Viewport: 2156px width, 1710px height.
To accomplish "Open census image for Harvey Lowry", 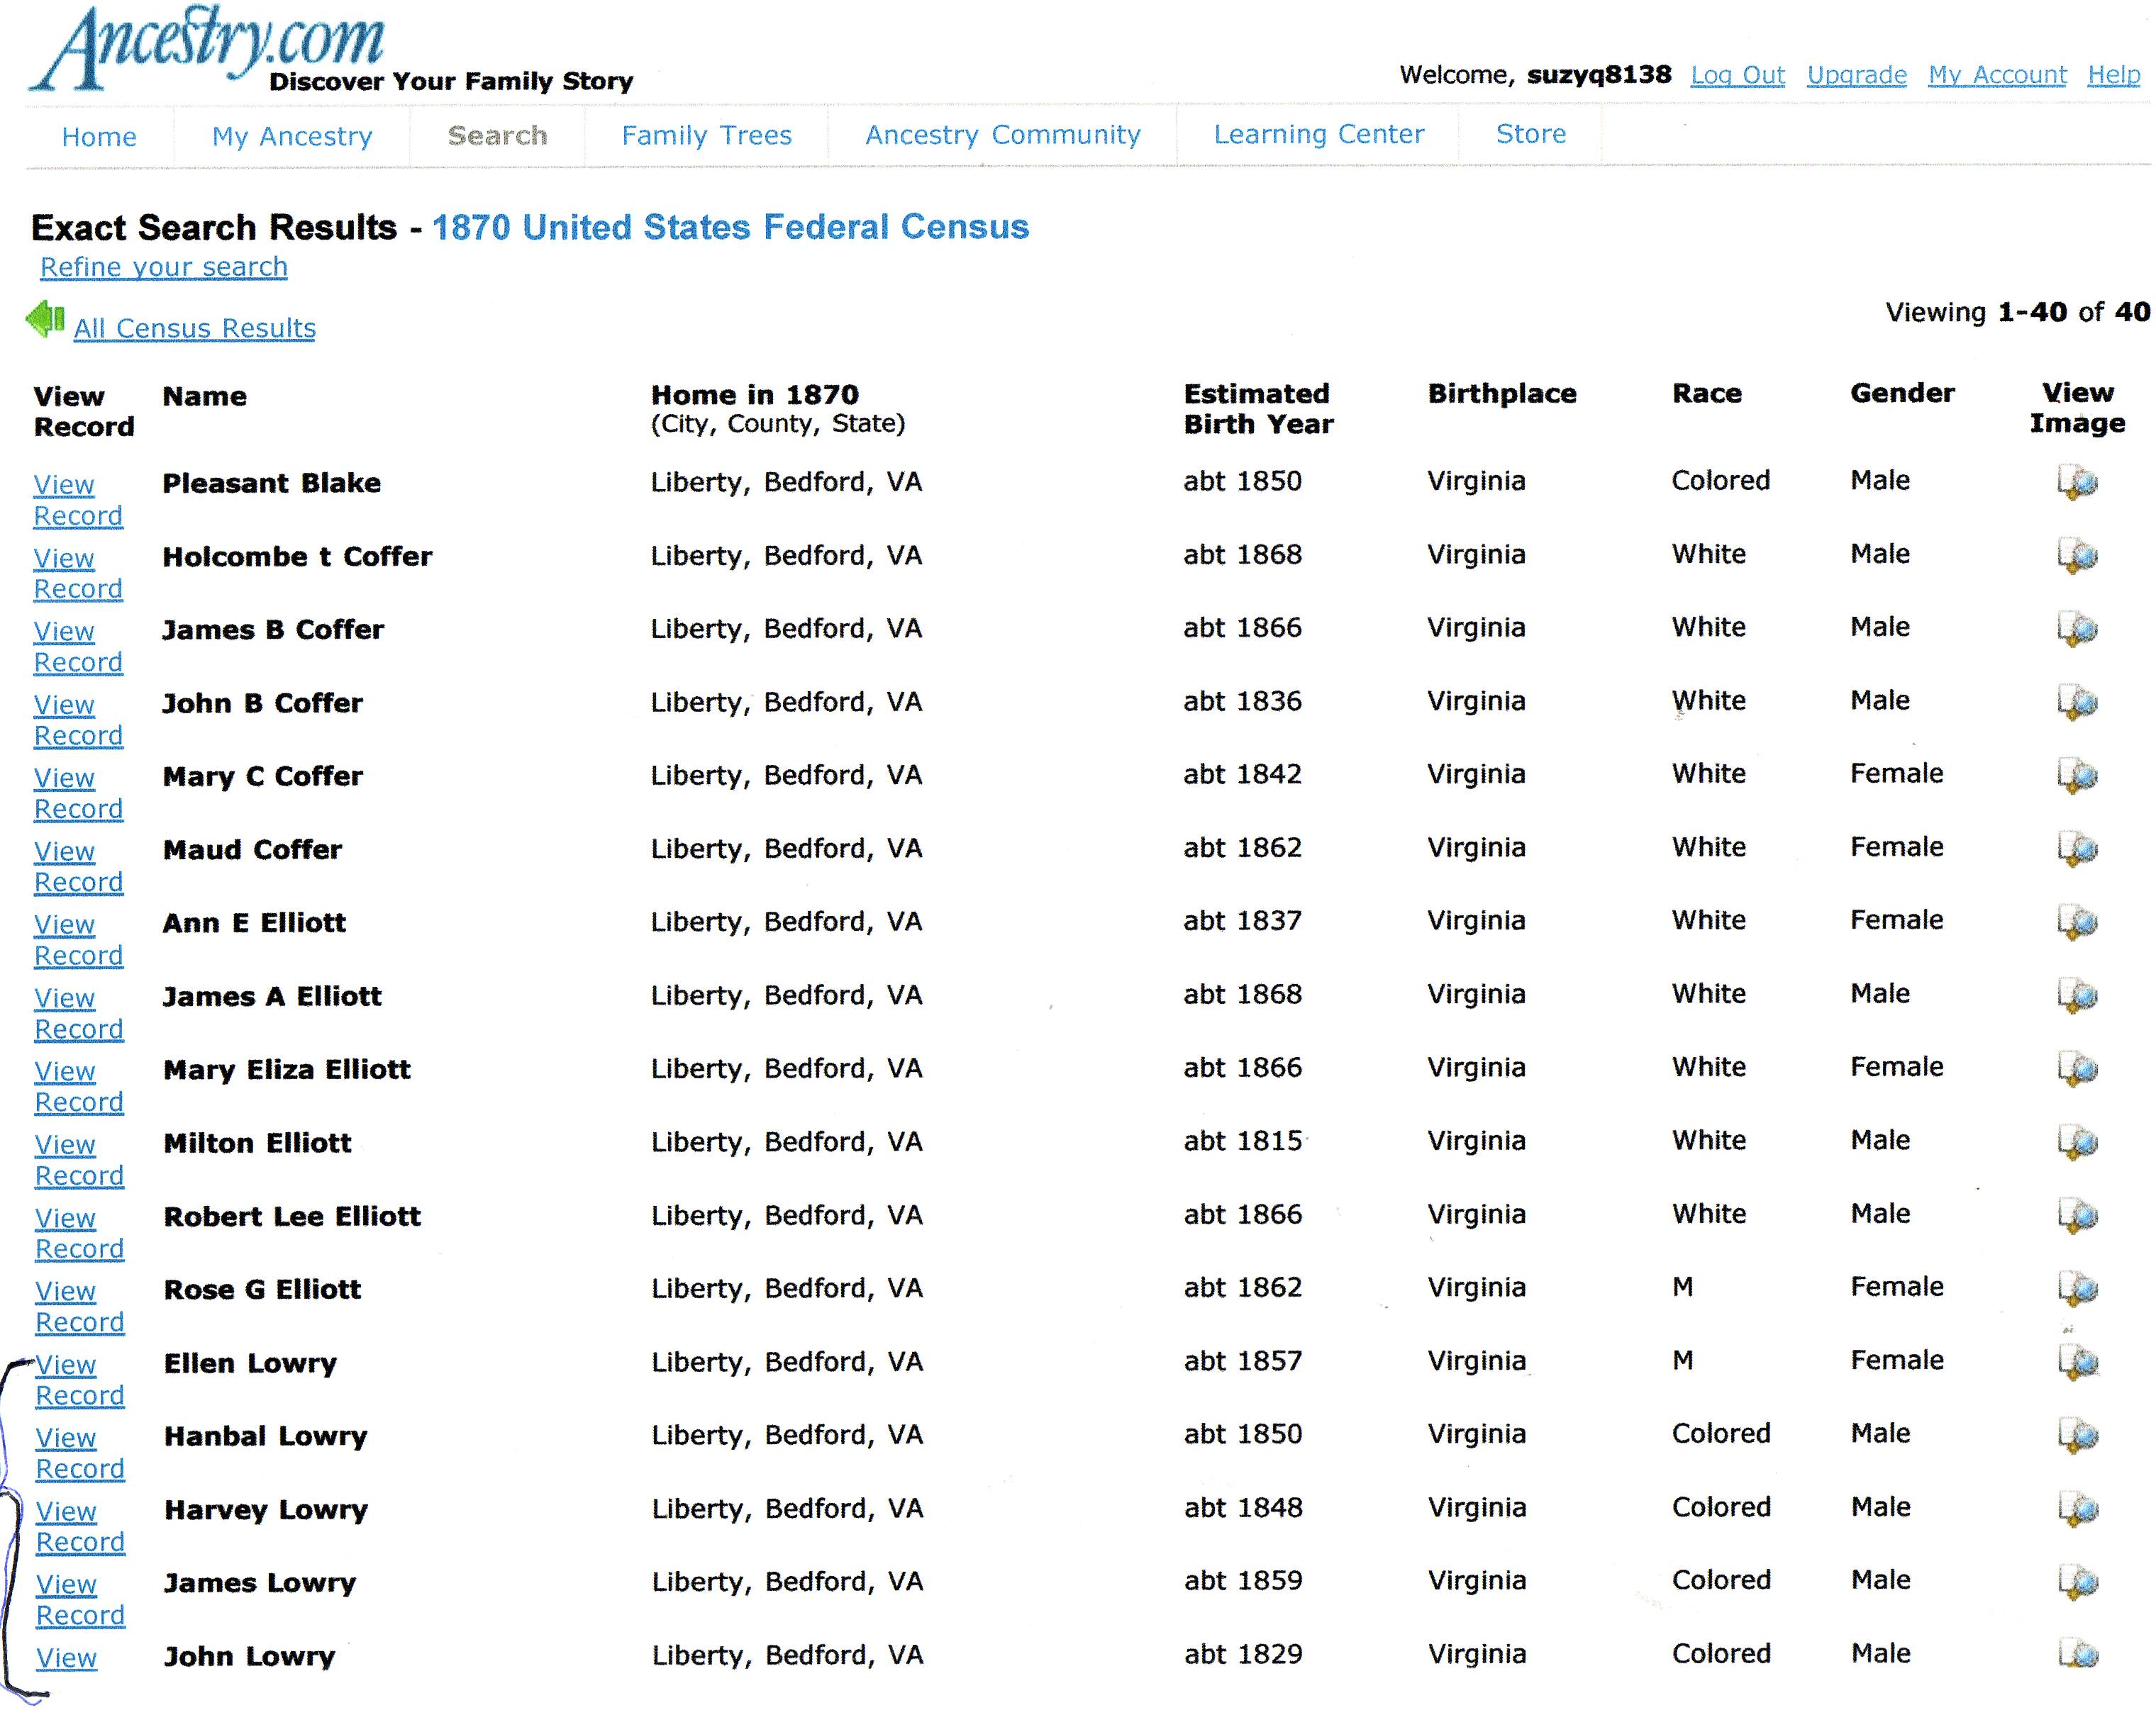I will (x=2078, y=1509).
